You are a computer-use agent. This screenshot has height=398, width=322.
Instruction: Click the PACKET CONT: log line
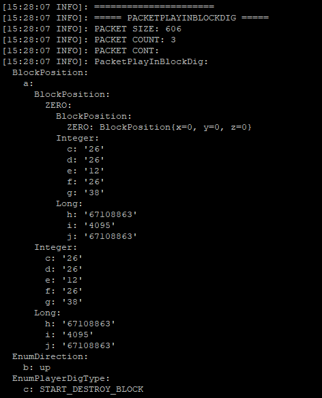[x=80, y=51]
